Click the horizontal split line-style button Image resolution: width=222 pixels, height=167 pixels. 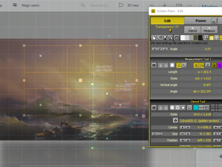click(201, 108)
